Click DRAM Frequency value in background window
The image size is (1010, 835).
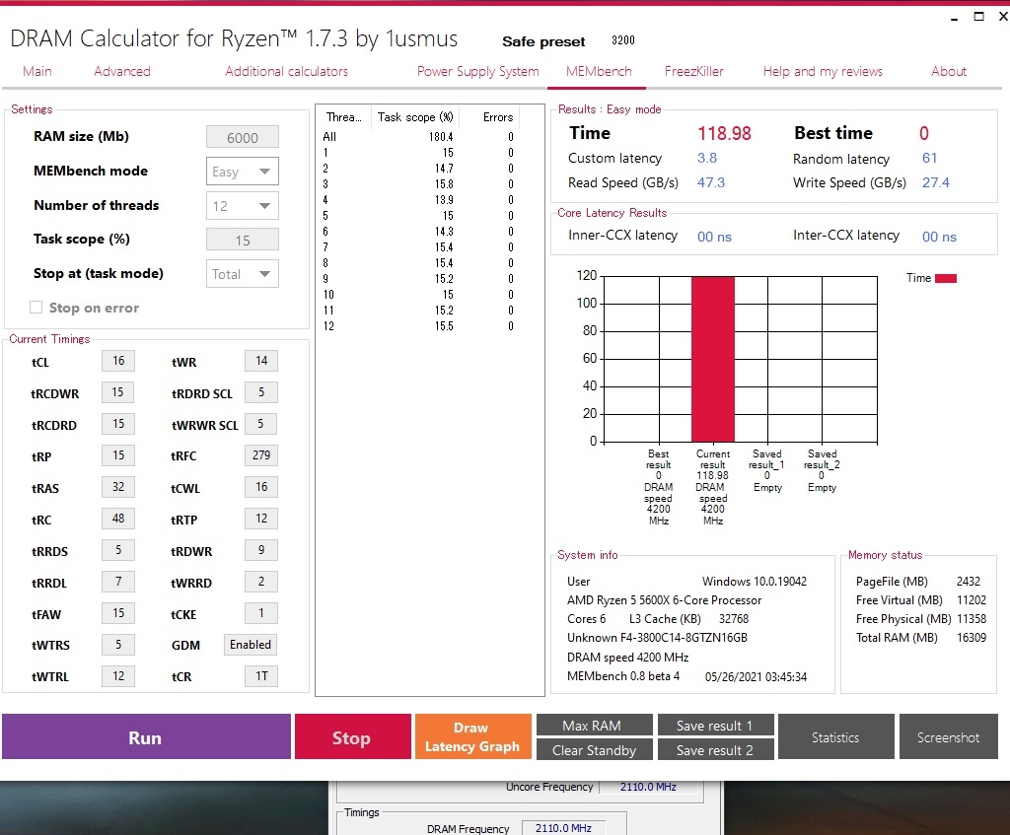click(563, 828)
